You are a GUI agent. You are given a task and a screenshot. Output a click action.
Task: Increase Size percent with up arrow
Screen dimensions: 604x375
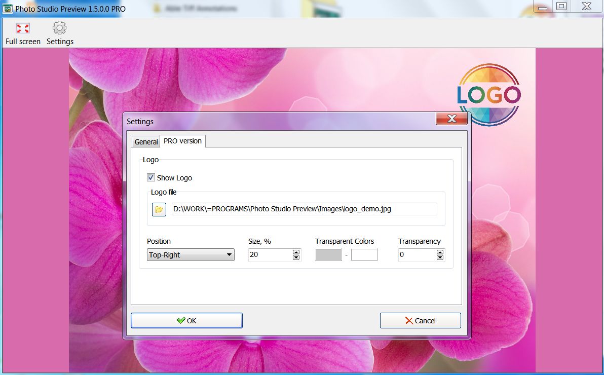(296, 252)
